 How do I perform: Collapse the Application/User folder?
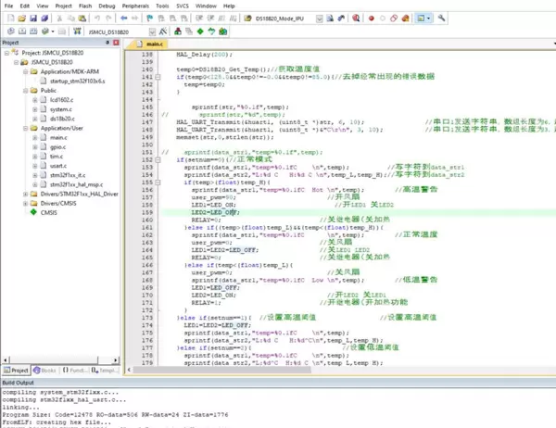[x=24, y=127]
